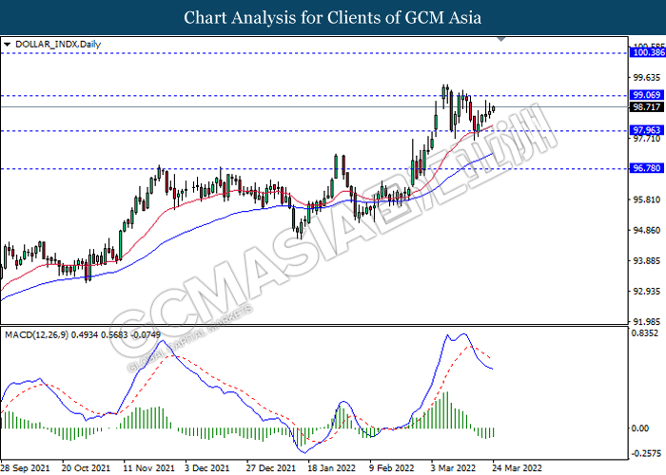
Task: Select the 100.386 resistance level label
Action: click(x=648, y=52)
